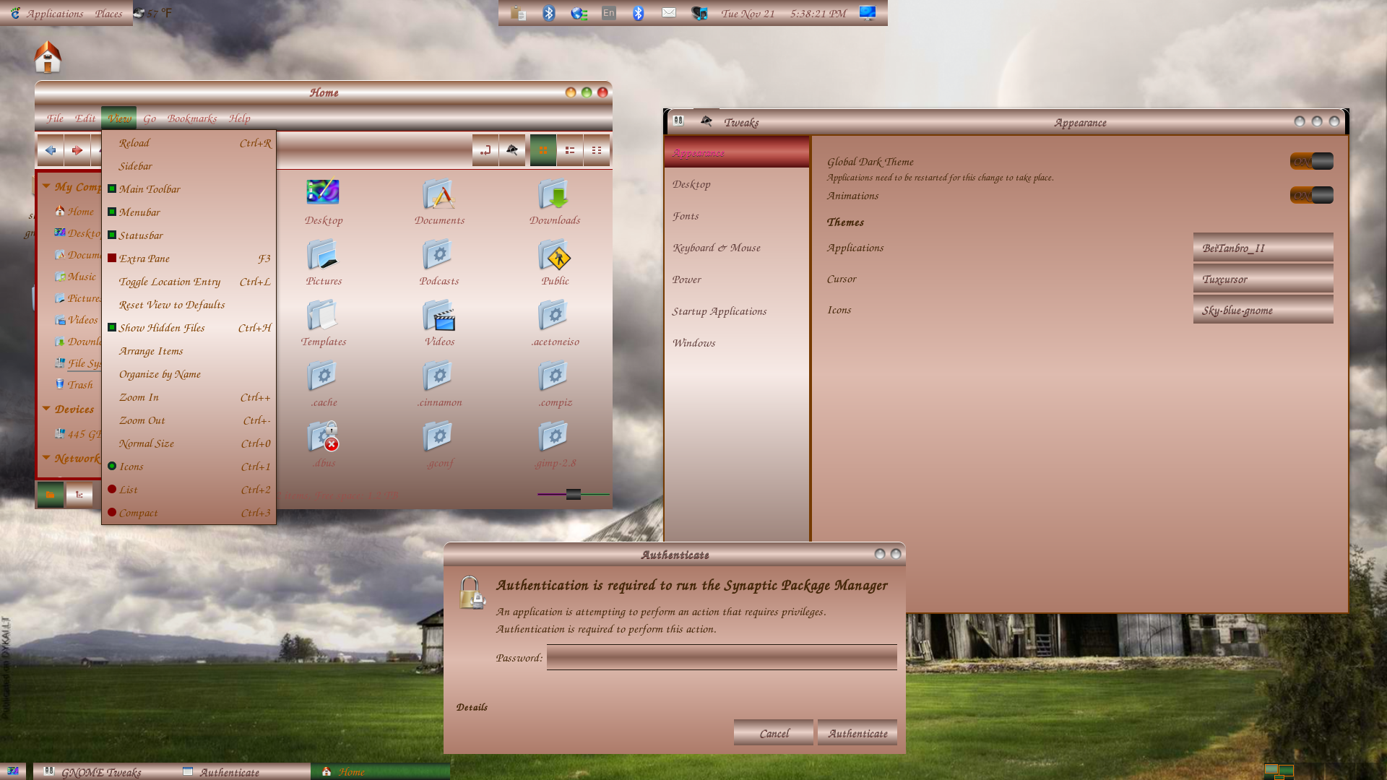Open Icons theme dropdown Sky-blue-gnome

point(1263,310)
